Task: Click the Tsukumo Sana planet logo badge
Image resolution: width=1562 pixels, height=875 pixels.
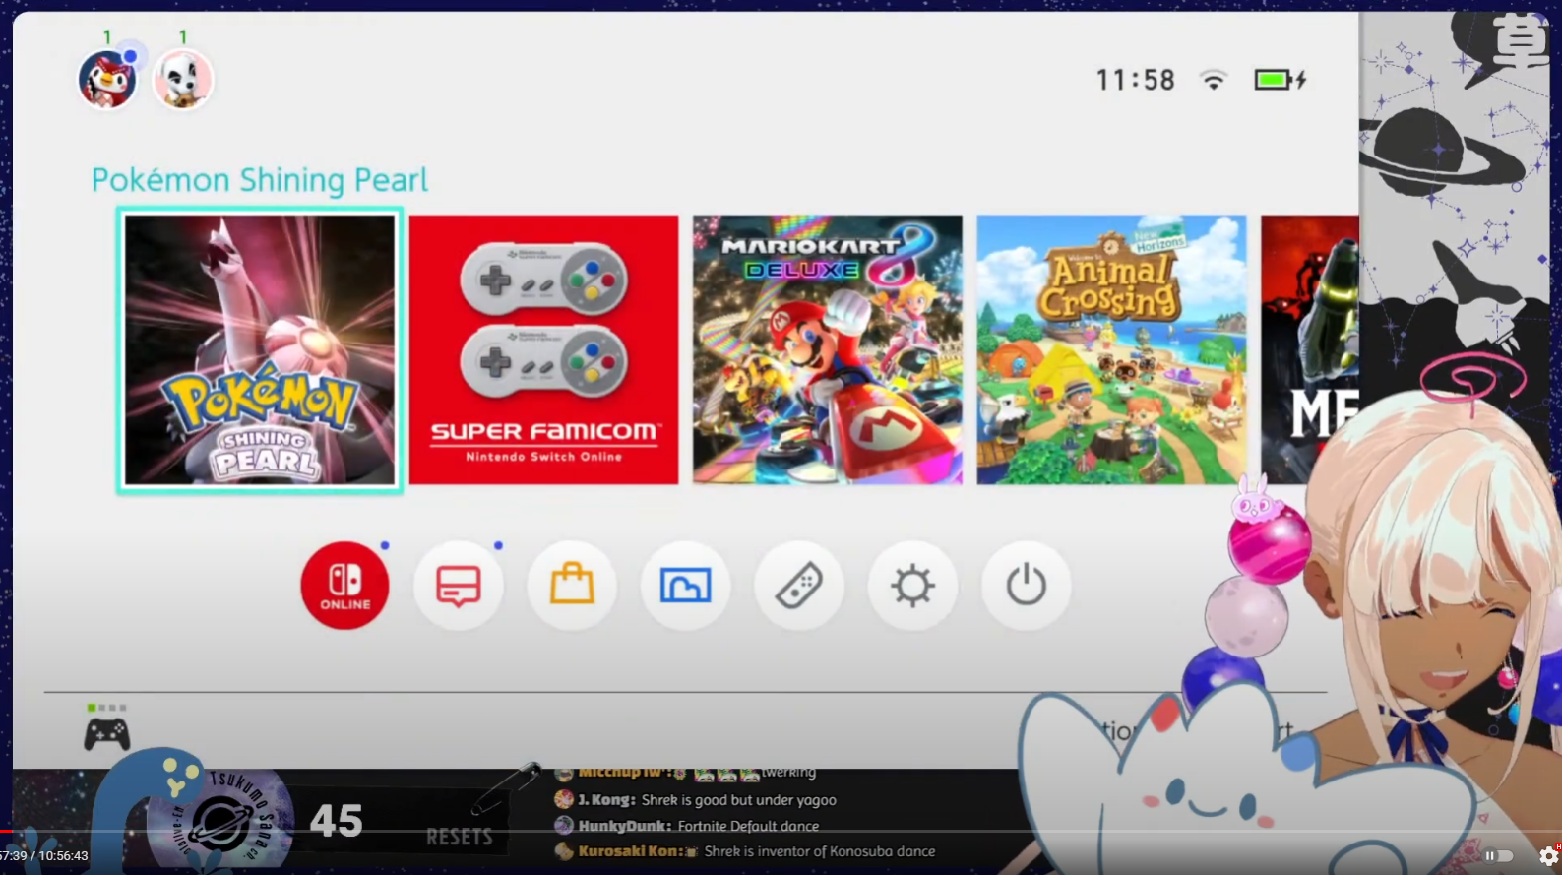Action: [220, 821]
